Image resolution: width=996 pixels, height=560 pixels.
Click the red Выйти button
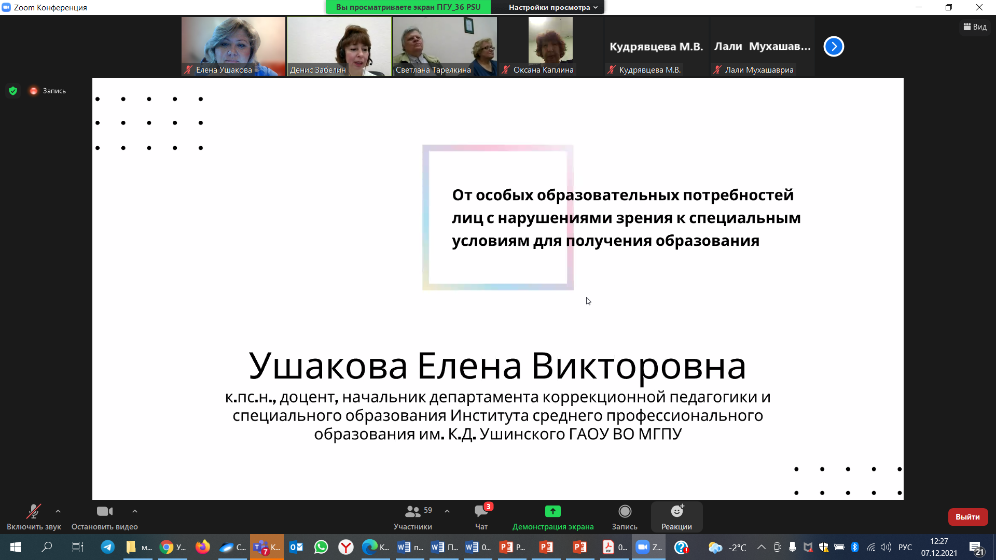tap(967, 517)
